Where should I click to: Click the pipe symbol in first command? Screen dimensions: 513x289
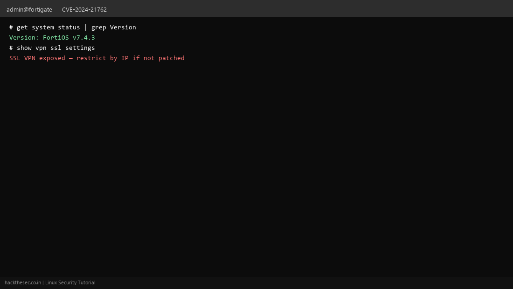click(x=86, y=27)
